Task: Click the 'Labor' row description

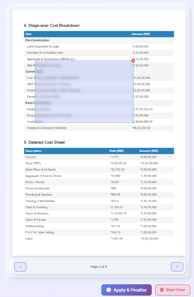Action: tap(29, 238)
